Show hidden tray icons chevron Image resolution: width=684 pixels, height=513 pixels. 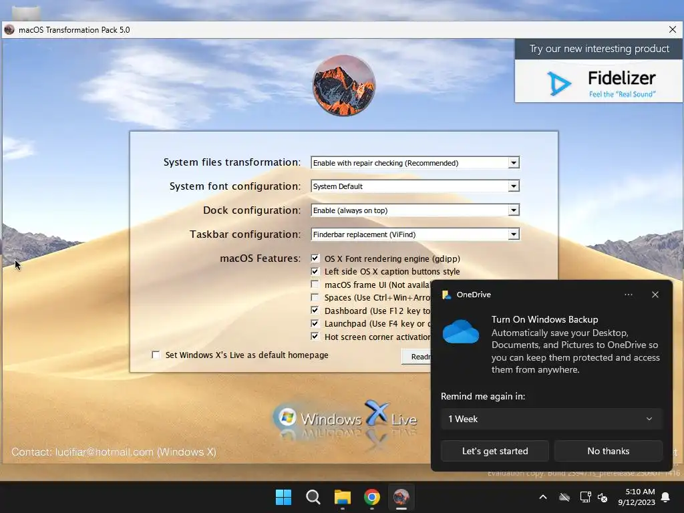click(x=543, y=497)
